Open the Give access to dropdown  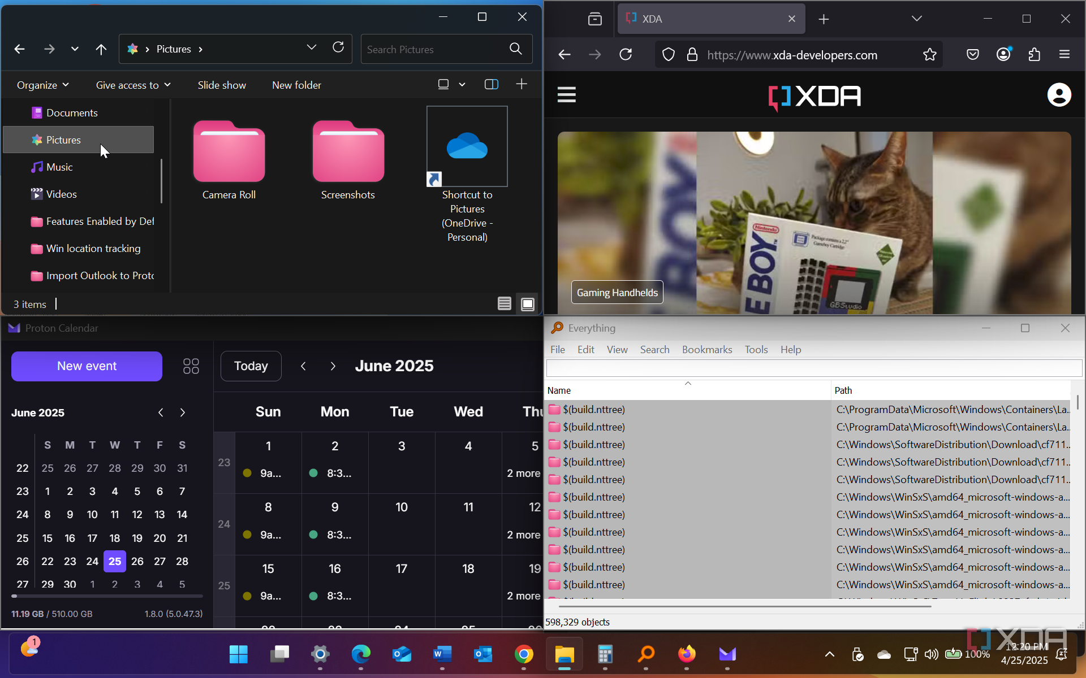click(133, 85)
